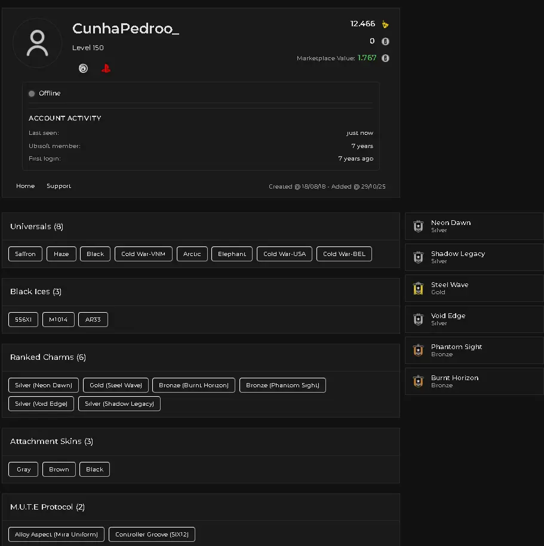Select the Saffron universal skin tag
The height and width of the screenshot is (546, 544).
click(x=25, y=254)
